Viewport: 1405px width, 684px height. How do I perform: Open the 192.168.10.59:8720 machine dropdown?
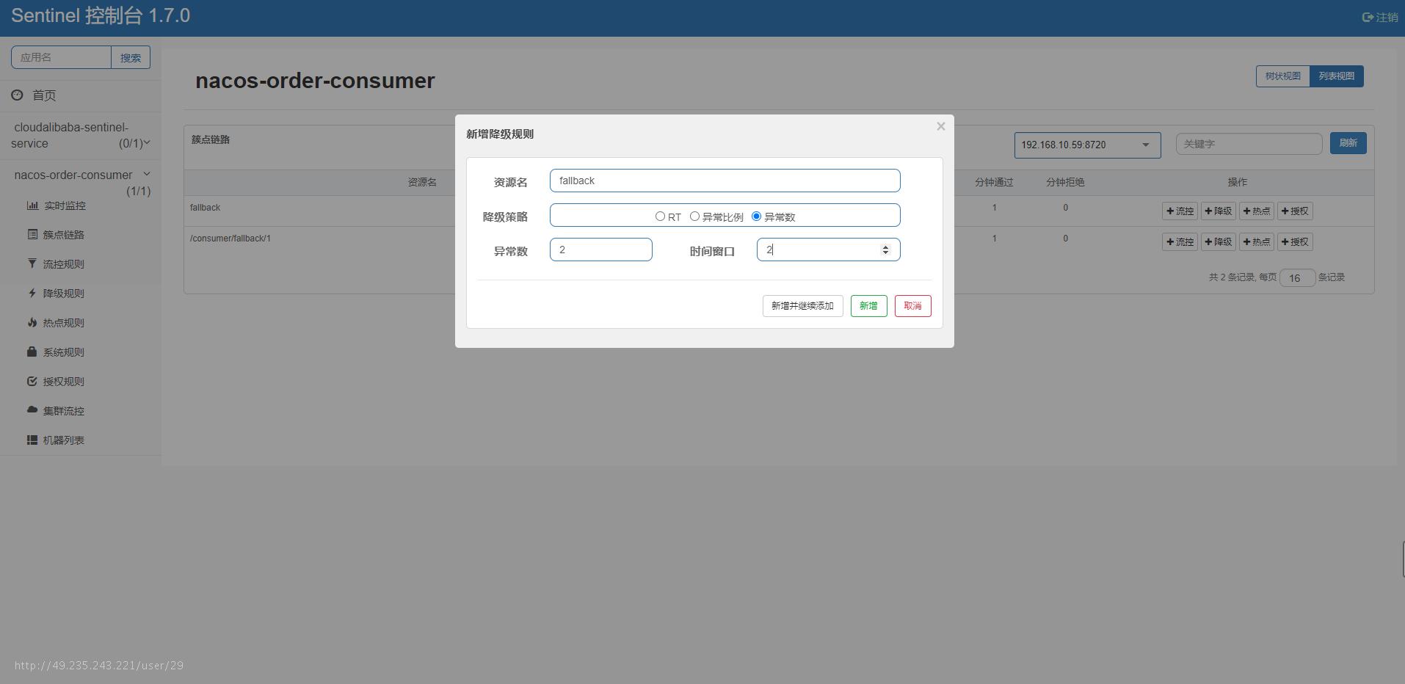[1087, 145]
